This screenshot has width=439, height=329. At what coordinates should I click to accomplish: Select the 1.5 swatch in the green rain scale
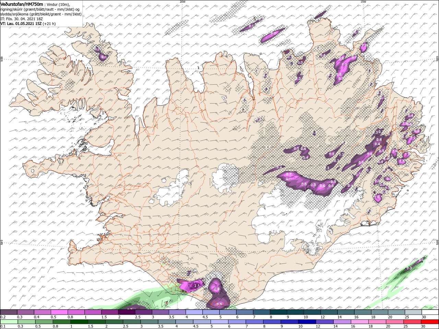click(x=97, y=322)
